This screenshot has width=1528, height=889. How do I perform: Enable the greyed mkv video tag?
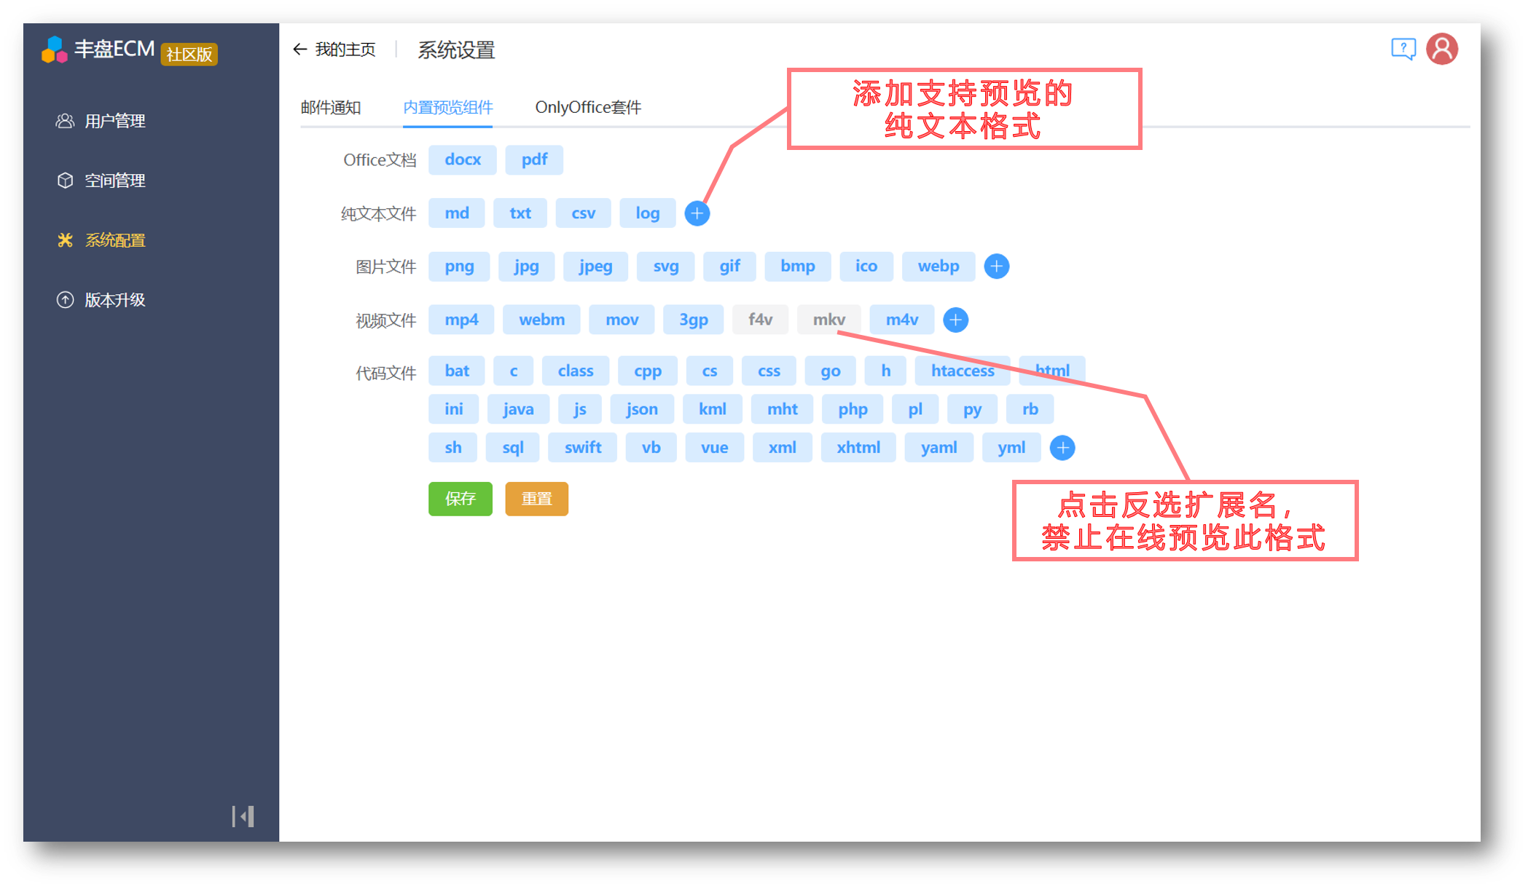click(829, 320)
